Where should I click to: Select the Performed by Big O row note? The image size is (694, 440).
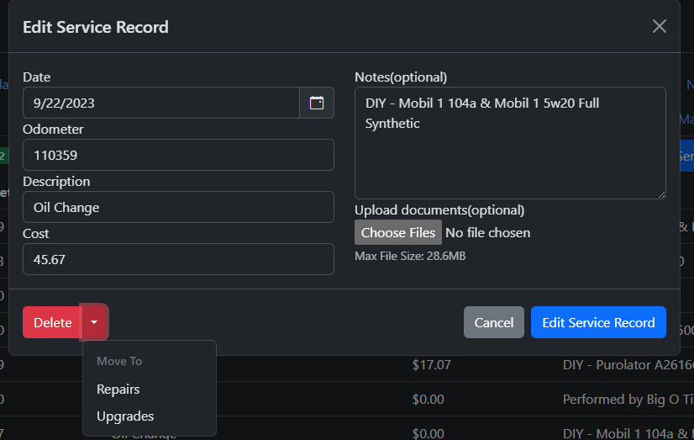tap(627, 400)
